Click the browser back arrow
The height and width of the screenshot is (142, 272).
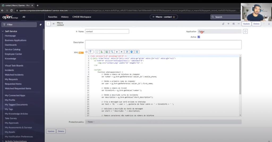coord(2,10)
